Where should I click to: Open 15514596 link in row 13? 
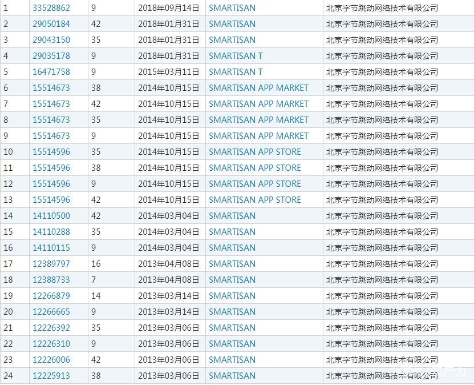click(51, 200)
